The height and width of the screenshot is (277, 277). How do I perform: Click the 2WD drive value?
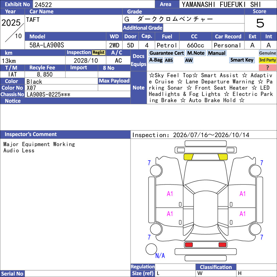114,45
